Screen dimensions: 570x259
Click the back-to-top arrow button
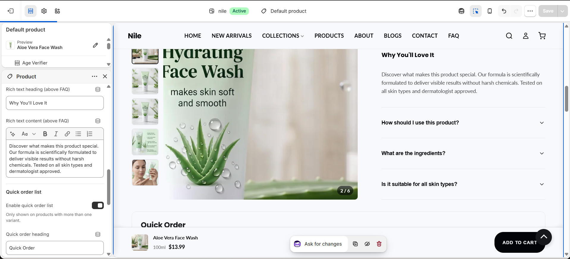544,237
